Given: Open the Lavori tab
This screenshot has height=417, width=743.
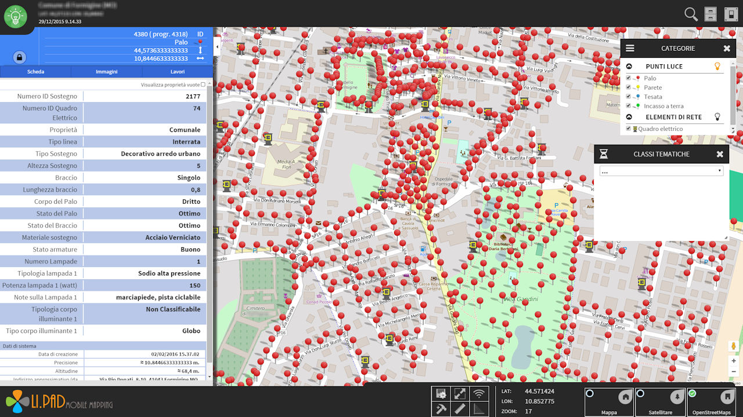Looking at the screenshot, I should click(x=178, y=72).
